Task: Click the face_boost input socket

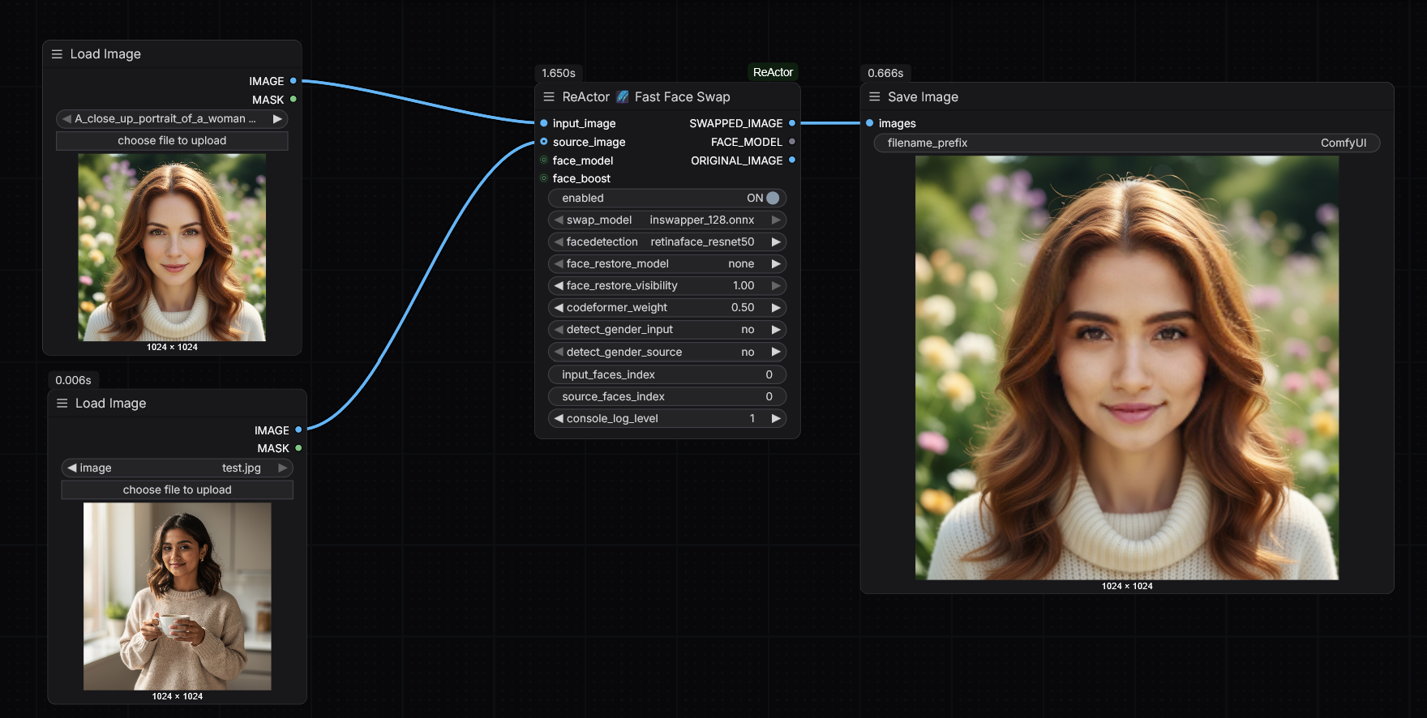Action: click(x=544, y=178)
